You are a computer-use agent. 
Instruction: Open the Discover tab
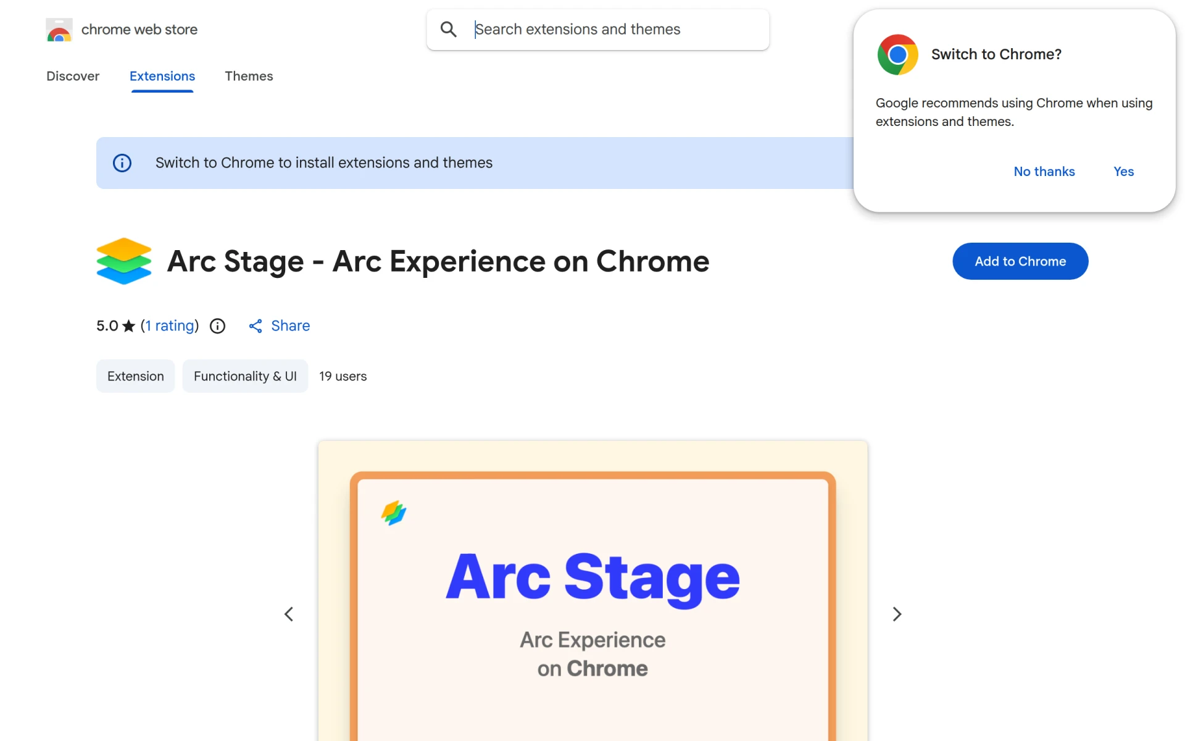tap(73, 76)
